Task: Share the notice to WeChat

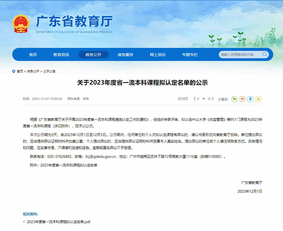Action: pos(234,99)
